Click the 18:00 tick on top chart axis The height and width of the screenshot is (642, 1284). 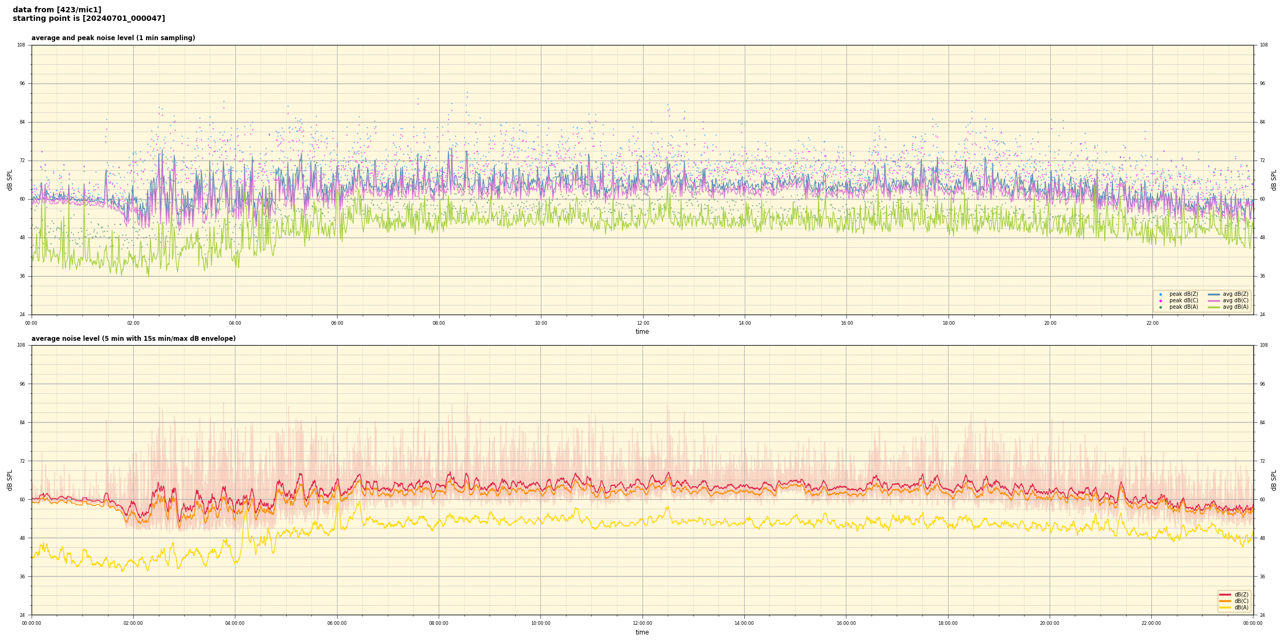949,323
